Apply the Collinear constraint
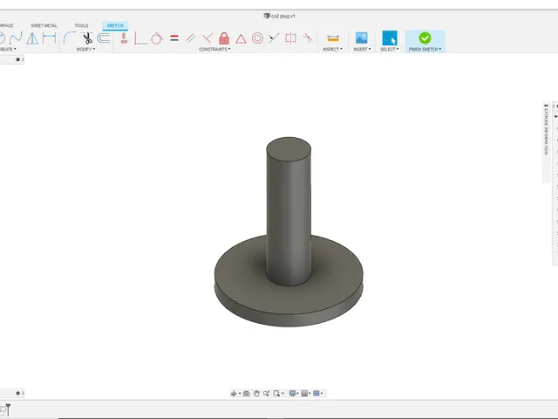Image resolution: width=558 pixels, height=419 pixels. [x=274, y=38]
